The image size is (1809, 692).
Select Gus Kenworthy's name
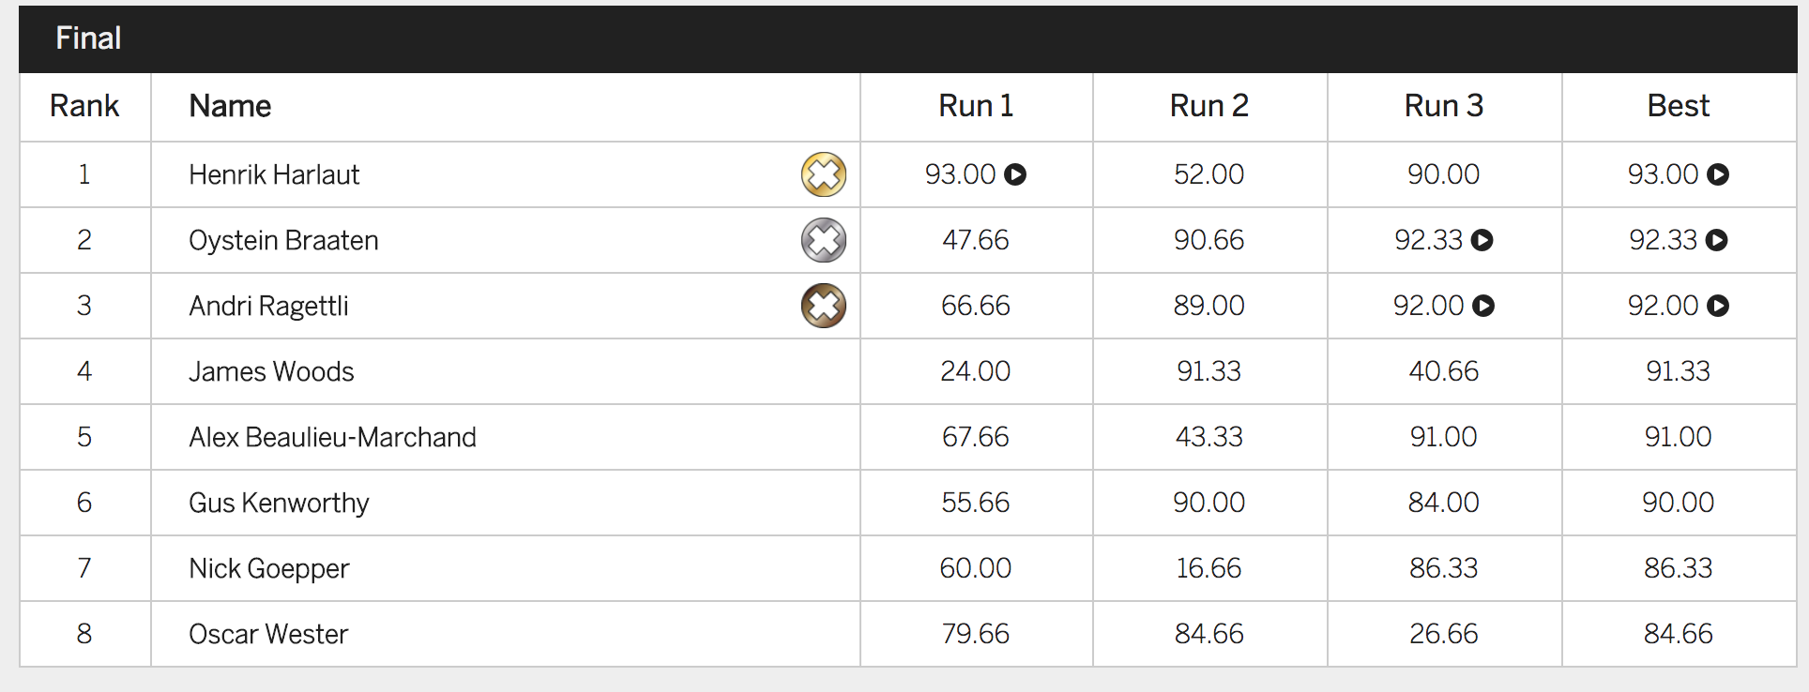[x=279, y=504]
